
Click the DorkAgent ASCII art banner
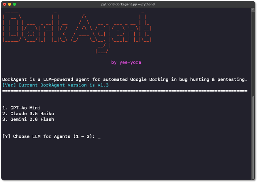77,32
